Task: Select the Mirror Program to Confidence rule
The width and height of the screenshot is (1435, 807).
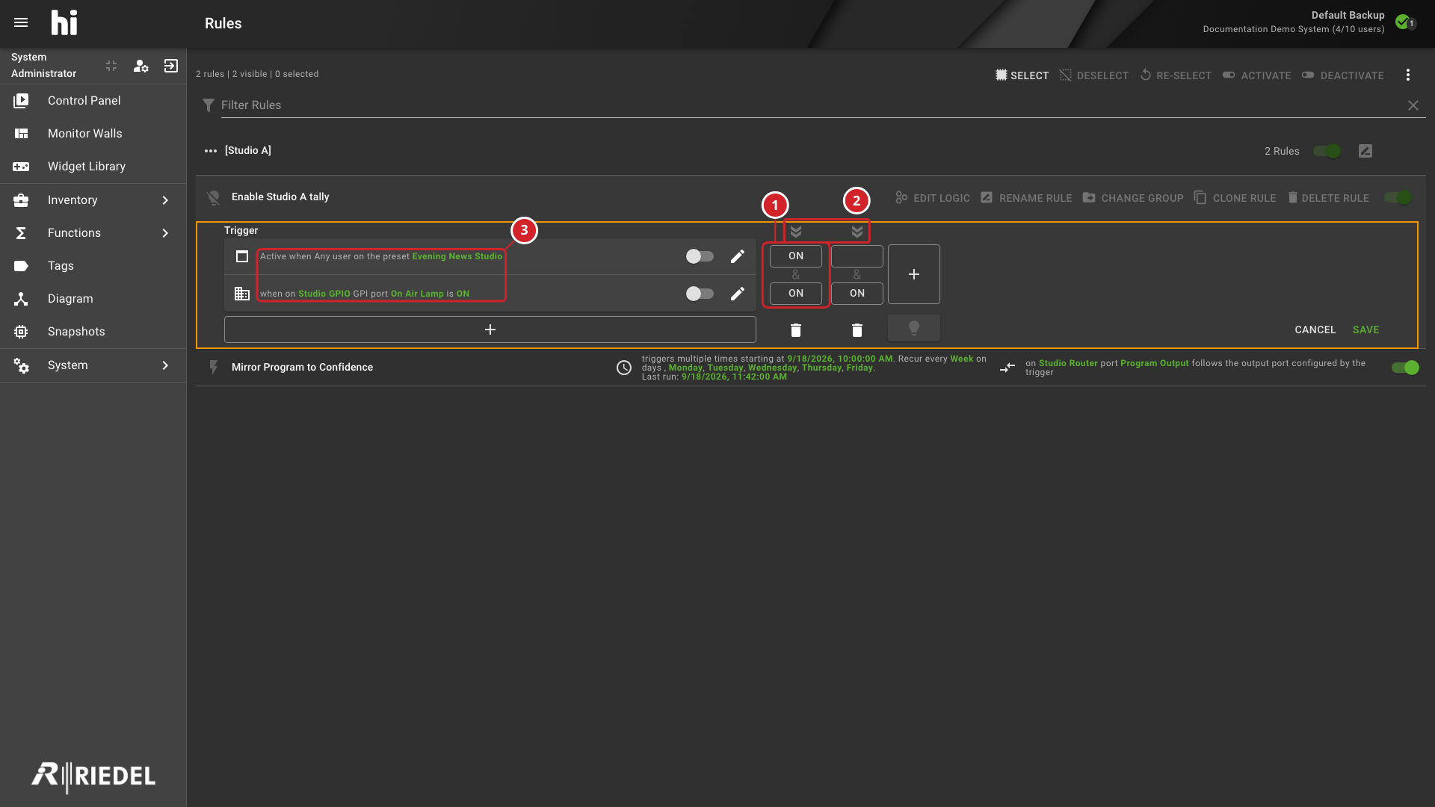Action: coord(302,368)
